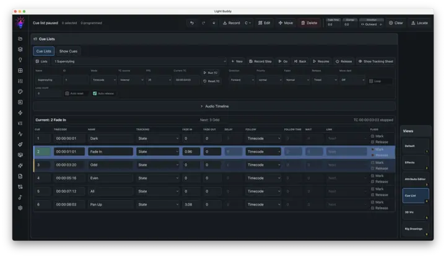Switch to the Cue Lists tab
This screenshot has height=257, width=446.
[x=43, y=52]
